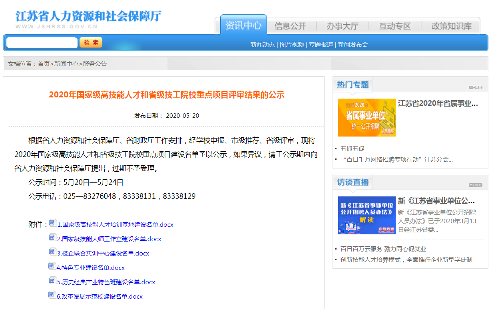Click the docx icon for 校企联合实训中心建设名单

pyautogui.click(x=53, y=252)
